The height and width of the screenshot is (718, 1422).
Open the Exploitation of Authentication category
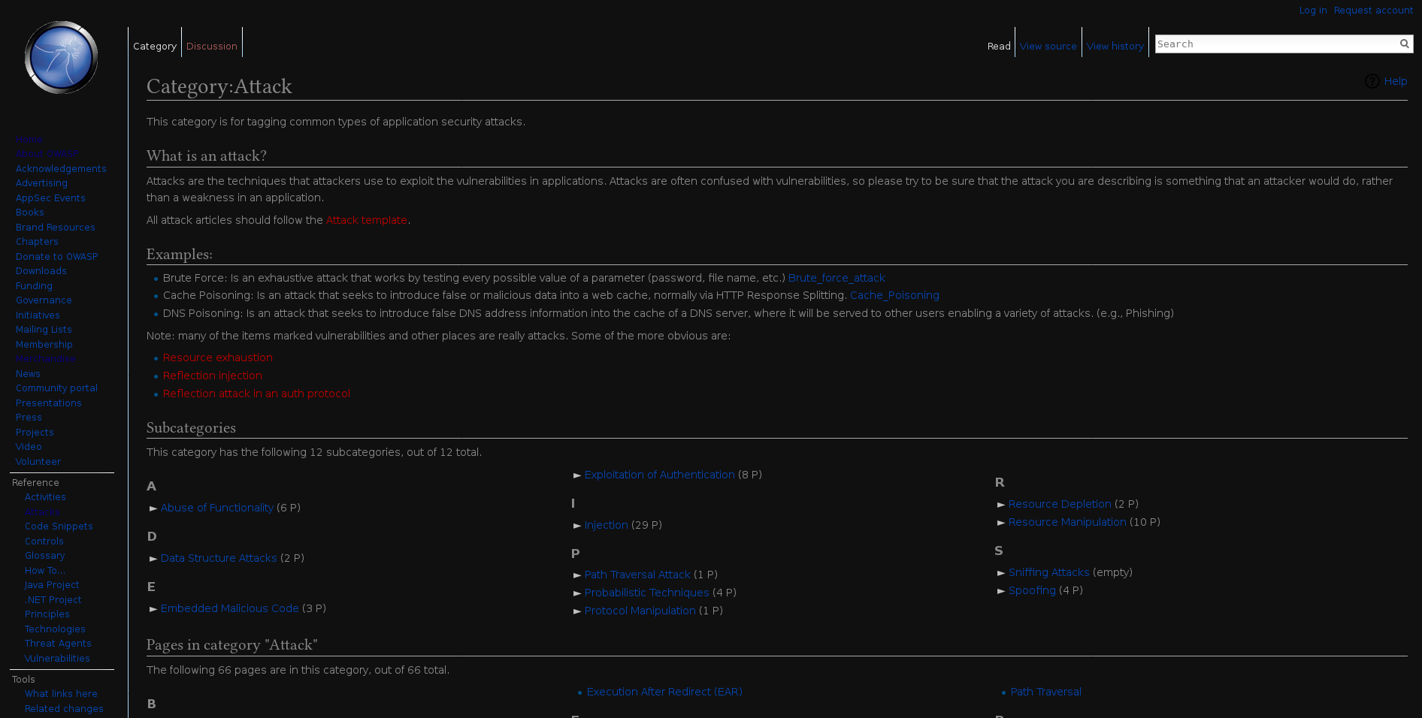pos(660,475)
